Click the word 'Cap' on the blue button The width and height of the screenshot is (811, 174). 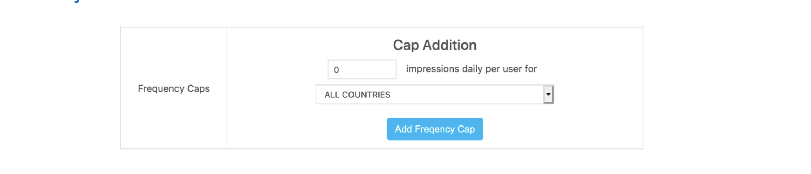[466, 129]
